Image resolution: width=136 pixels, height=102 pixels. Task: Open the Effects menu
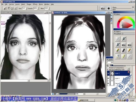(35, 4)
